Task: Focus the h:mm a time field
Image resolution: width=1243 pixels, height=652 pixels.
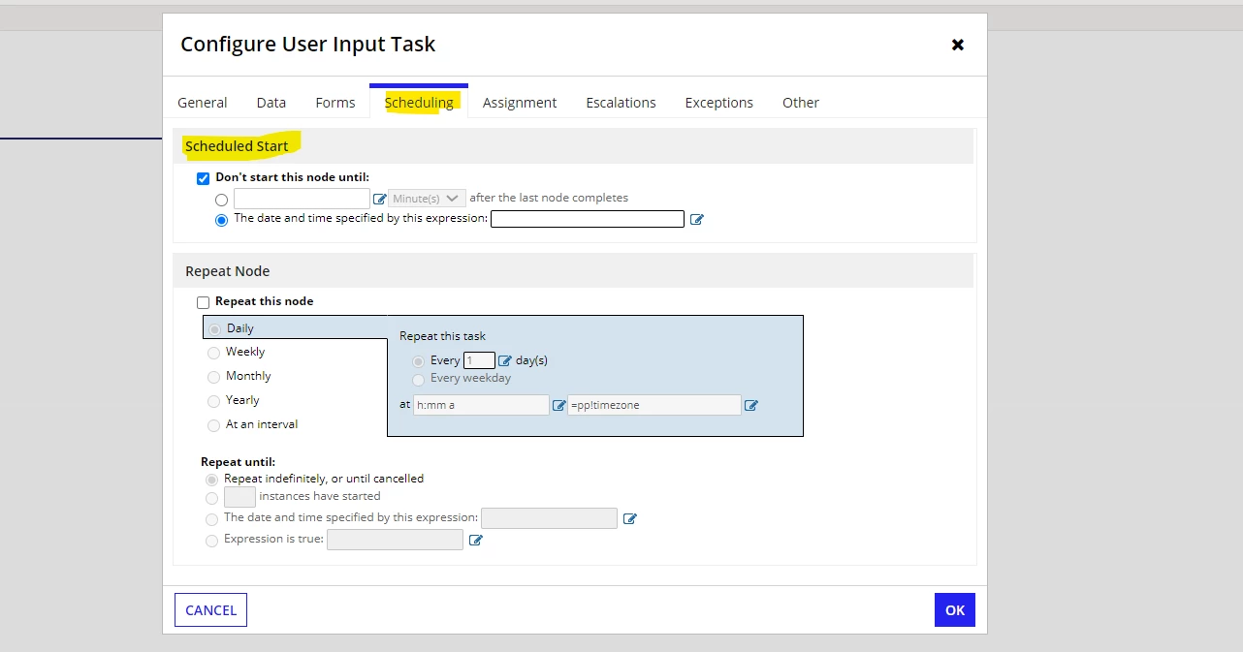Action: click(x=481, y=405)
